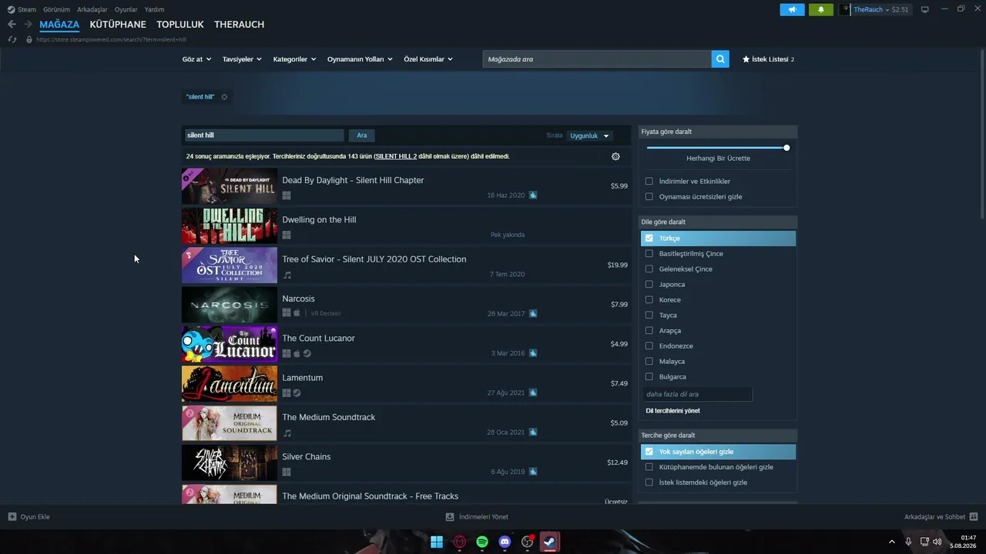Viewport: 986px width, 554px height.
Task: Open the Özel Kısımlar dropdown
Action: 428,59
